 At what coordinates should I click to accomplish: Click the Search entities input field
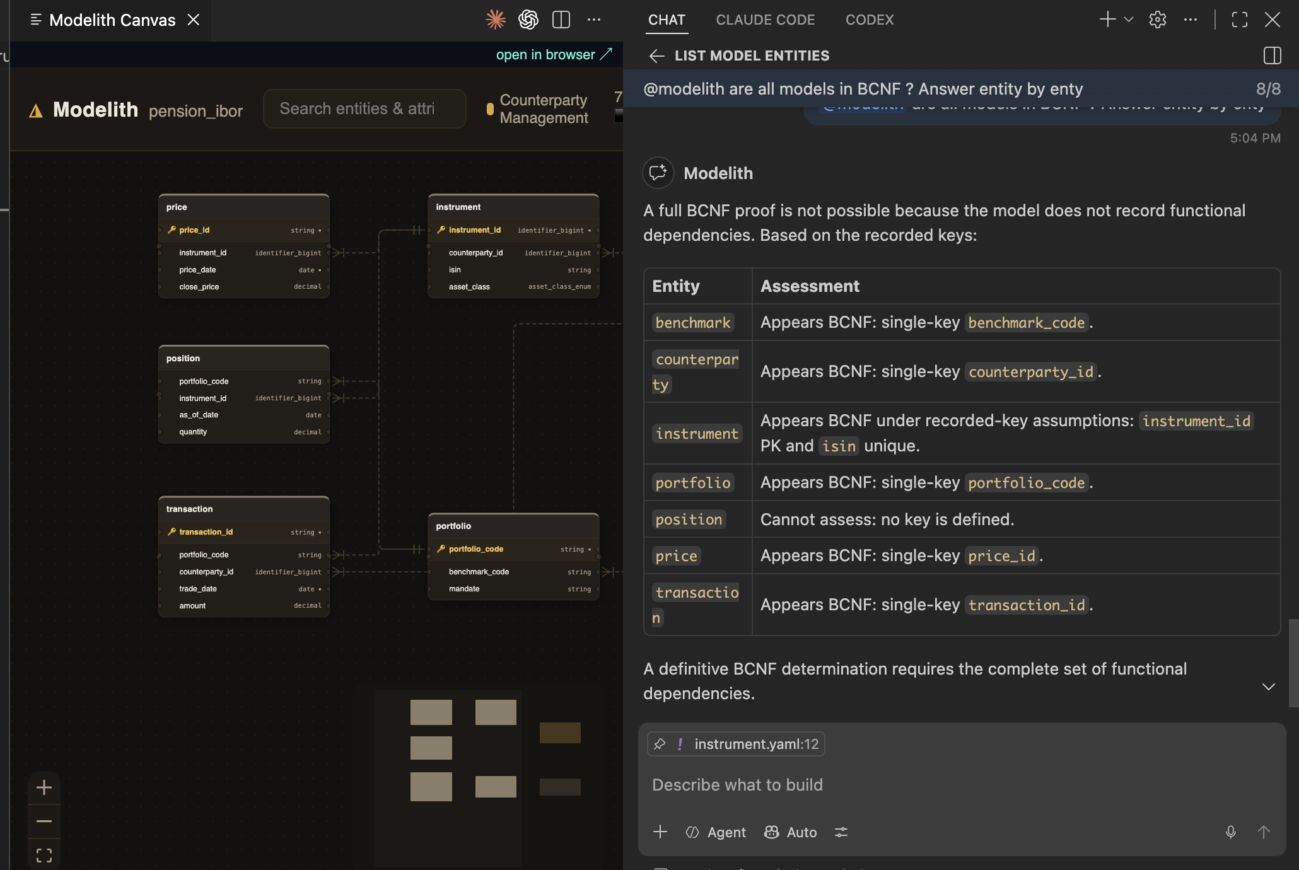pos(364,109)
